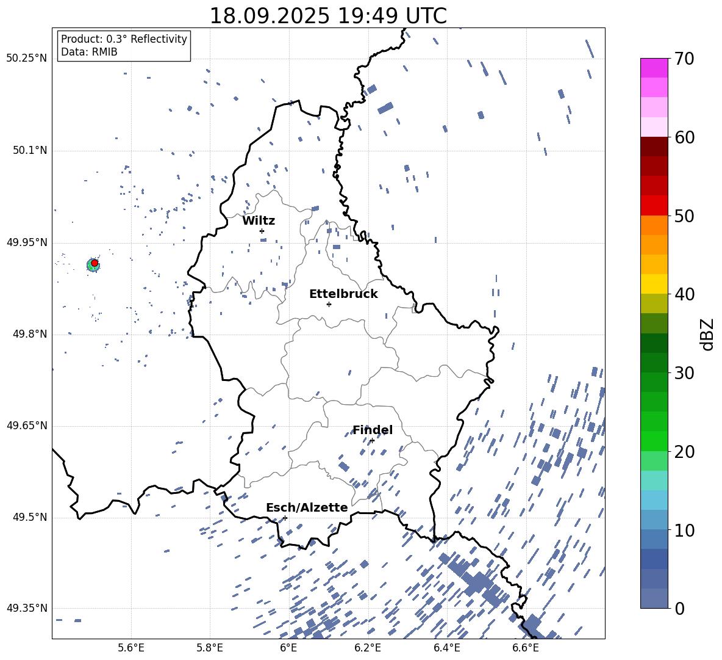
Task: Click the Findel cross marker
Action: pos(372,441)
